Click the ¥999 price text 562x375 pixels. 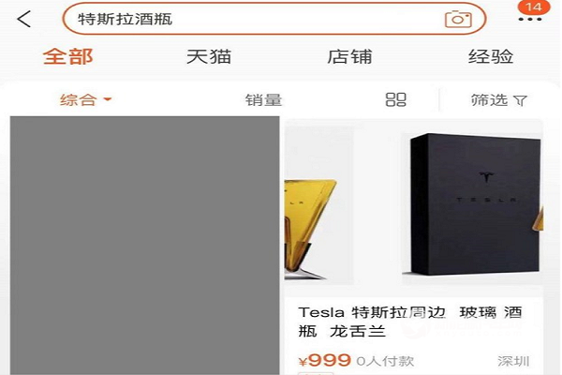coord(325,360)
